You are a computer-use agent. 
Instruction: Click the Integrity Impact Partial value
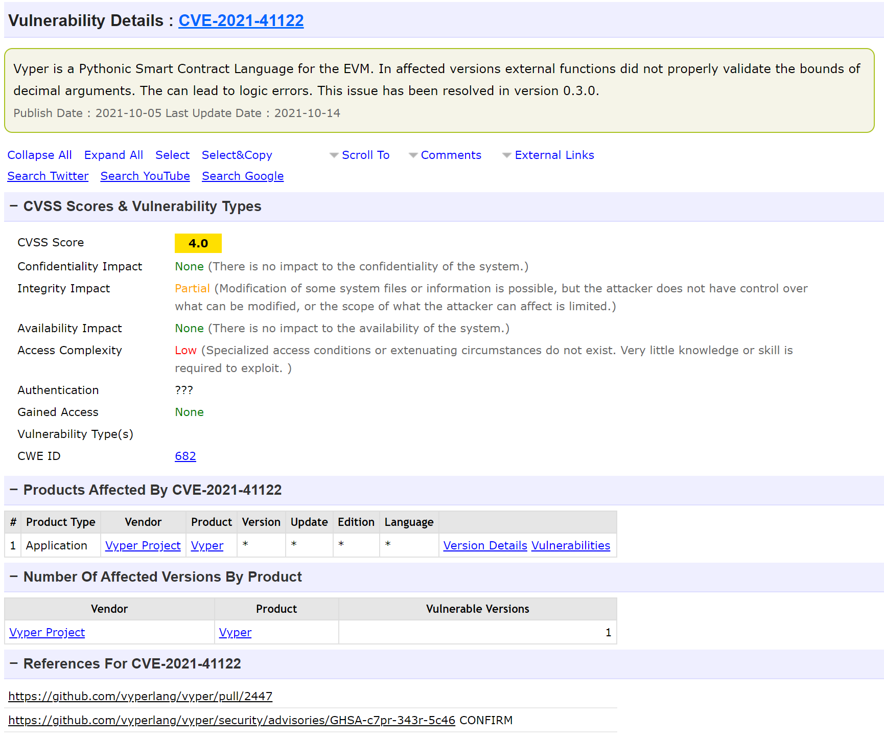(192, 288)
